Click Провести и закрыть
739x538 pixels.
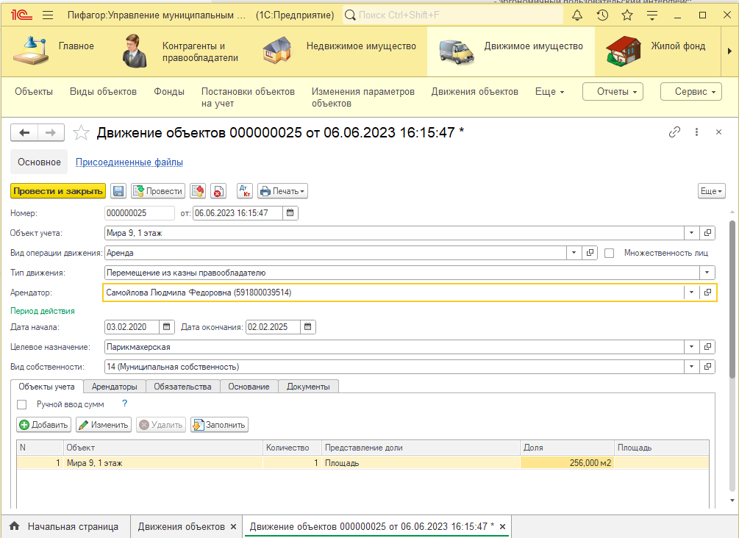(58, 191)
